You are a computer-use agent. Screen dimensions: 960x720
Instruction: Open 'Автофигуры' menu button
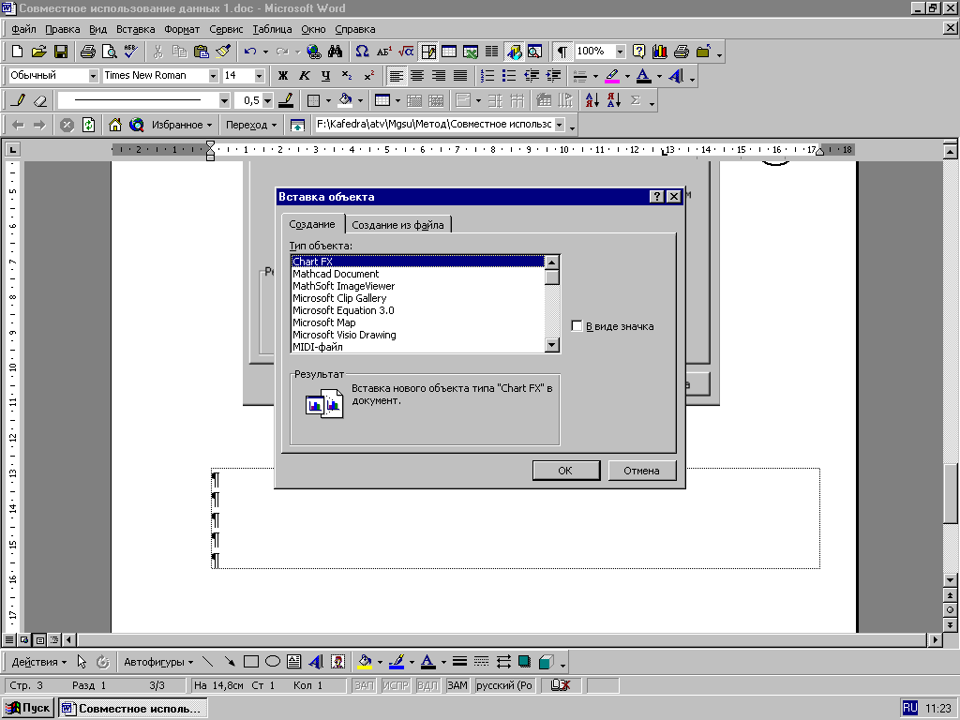pyautogui.click(x=157, y=662)
